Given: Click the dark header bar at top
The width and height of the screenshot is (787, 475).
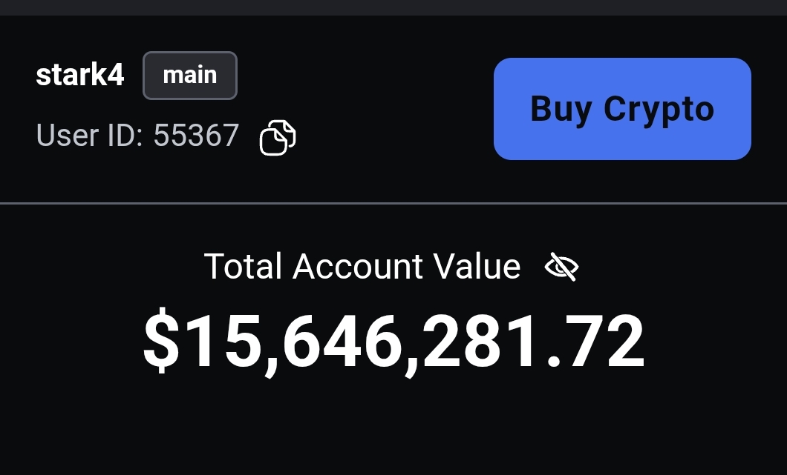Looking at the screenshot, I should pos(393,7).
